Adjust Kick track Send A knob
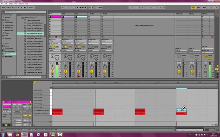The image size is (220, 137). coord(53,56)
